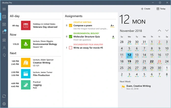Image resolution: width=171 pixels, height=108 pixels.
Task: Open the Calendar view sidebar icon
Action: click(4, 24)
